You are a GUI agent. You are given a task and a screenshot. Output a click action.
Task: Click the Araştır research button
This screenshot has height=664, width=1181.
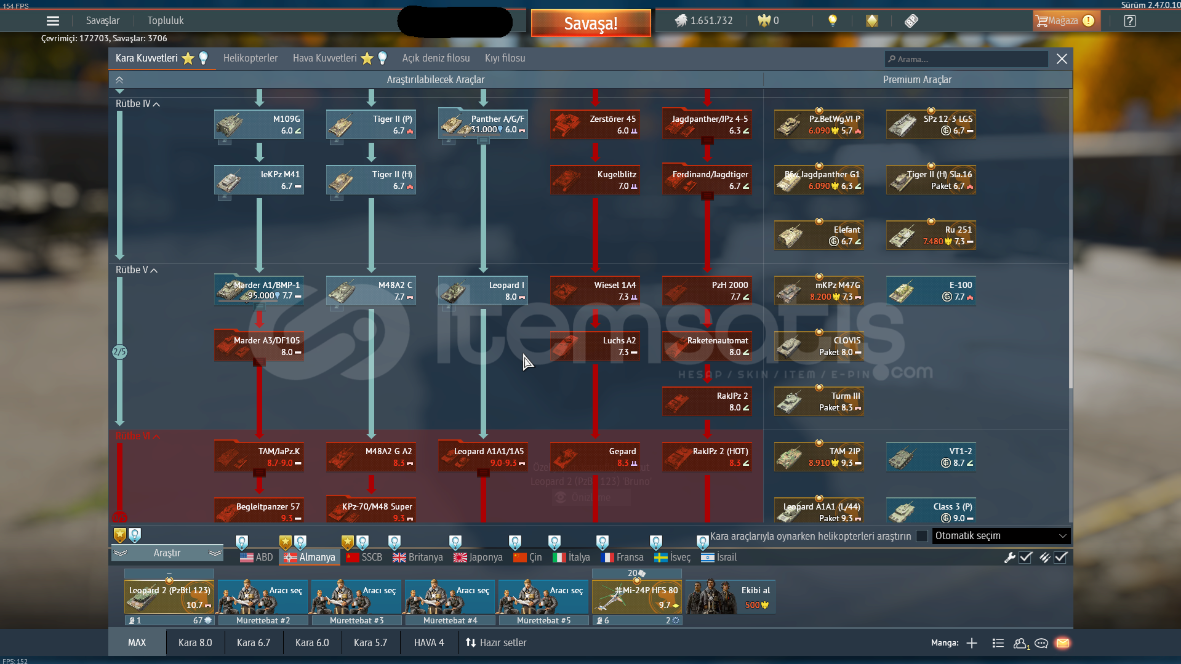pyautogui.click(x=167, y=553)
